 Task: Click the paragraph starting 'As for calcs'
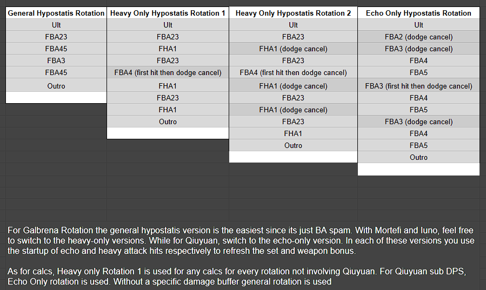tap(237, 276)
